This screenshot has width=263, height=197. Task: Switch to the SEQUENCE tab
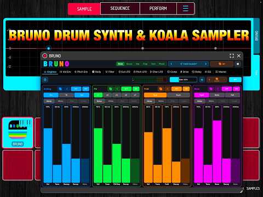[120, 8]
